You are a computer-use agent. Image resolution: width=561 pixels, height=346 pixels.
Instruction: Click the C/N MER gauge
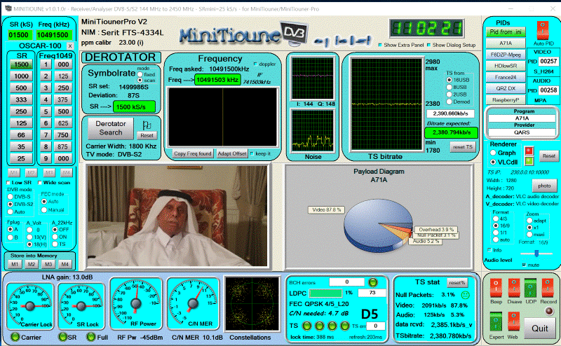tap(192, 303)
